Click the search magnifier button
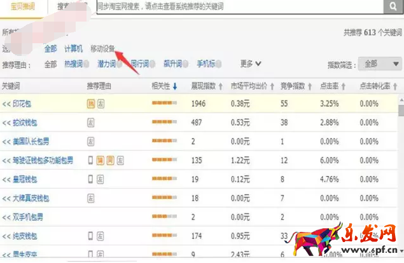This screenshot has width=404, height=263. pyautogui.click(x=393, y=6)
